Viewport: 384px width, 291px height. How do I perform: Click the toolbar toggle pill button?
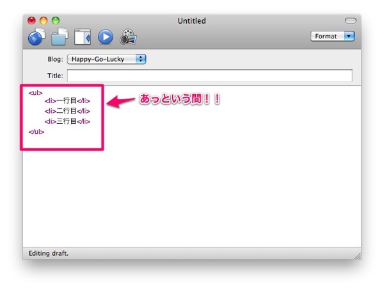click(x=351, y=21)
